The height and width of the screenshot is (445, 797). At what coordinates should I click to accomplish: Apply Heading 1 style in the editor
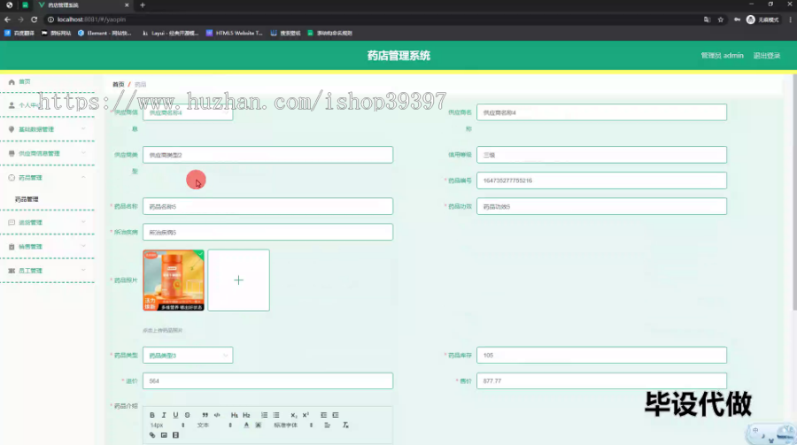235,415
